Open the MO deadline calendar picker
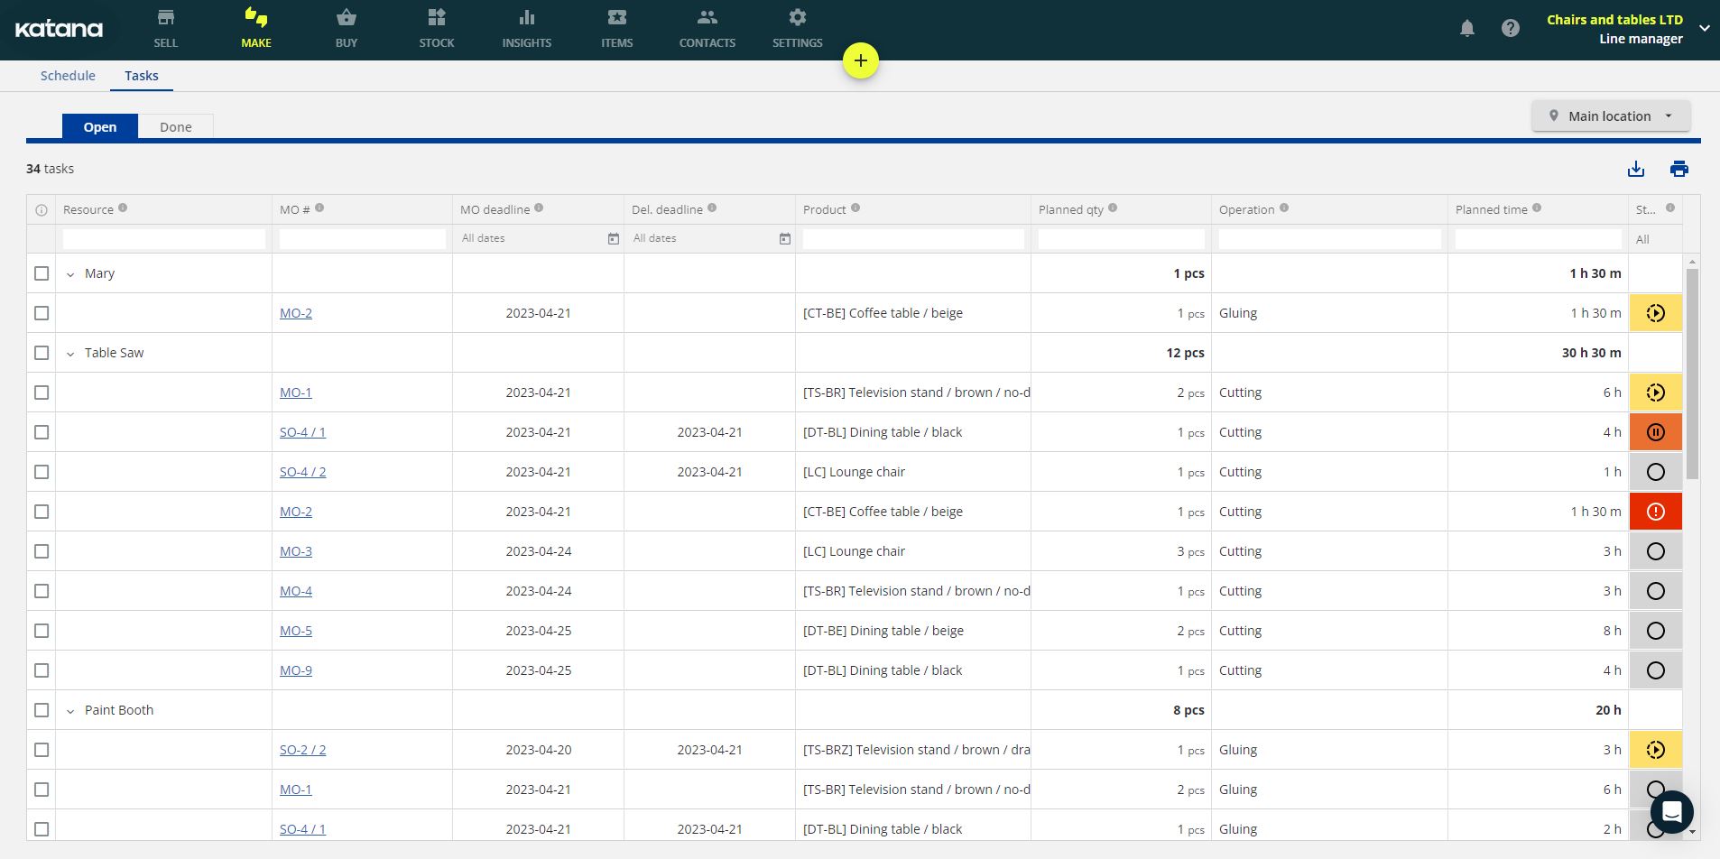 coord(614,239)
